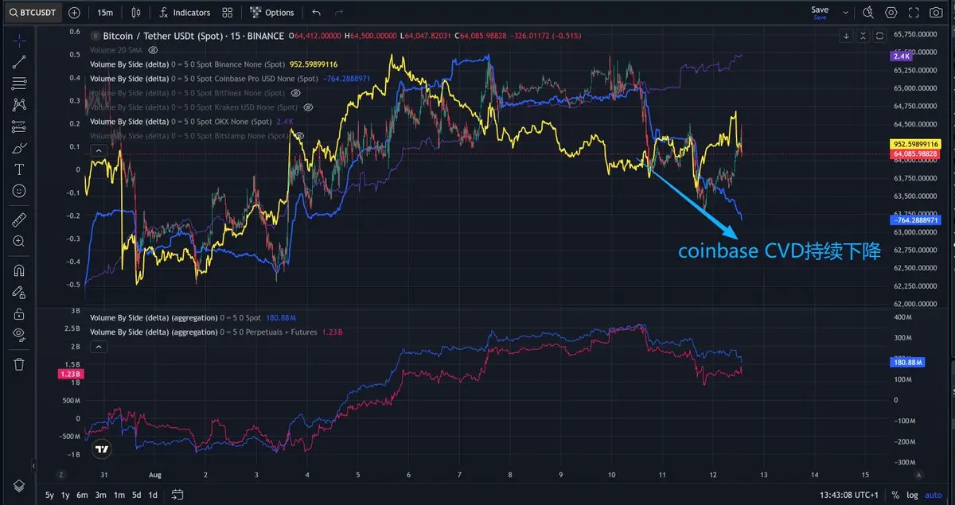Select the aggregation Spot indicator legend
Screen dimensions: 955x505
(x=176, y=318)
